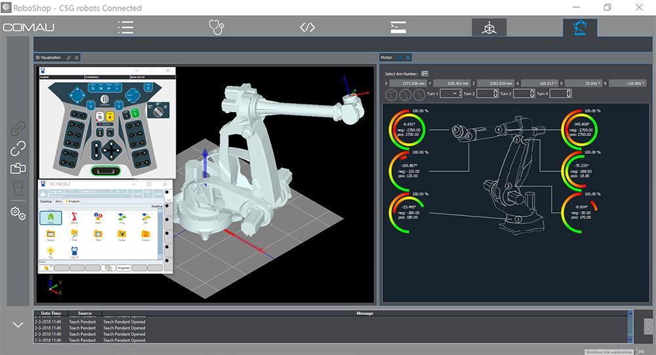Screen dimensions: 656x355
Task: Click the Z coordinate field
Action: [x=495, y=83]
